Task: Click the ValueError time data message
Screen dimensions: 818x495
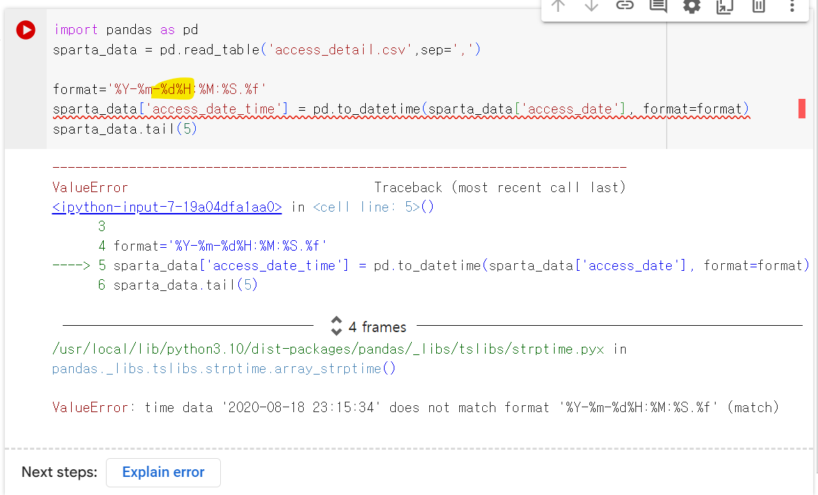Action: [x=415, y=407]
